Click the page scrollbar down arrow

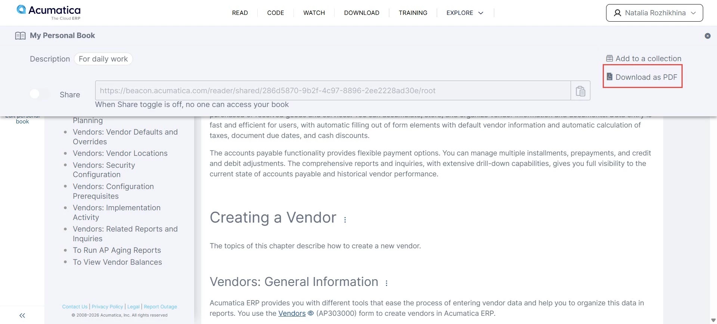pyautogui.click(x=713, y=320)
